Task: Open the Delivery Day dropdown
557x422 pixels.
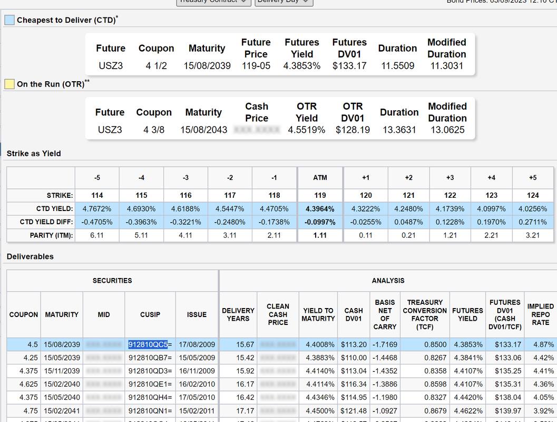Action: coord(284,2)
